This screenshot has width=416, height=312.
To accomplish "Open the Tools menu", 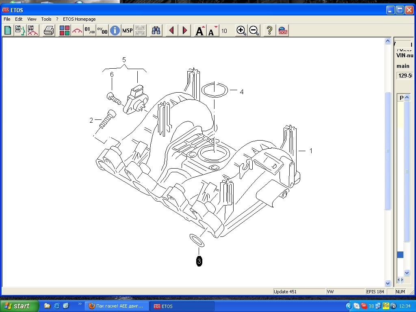I will tap(46, 19).
